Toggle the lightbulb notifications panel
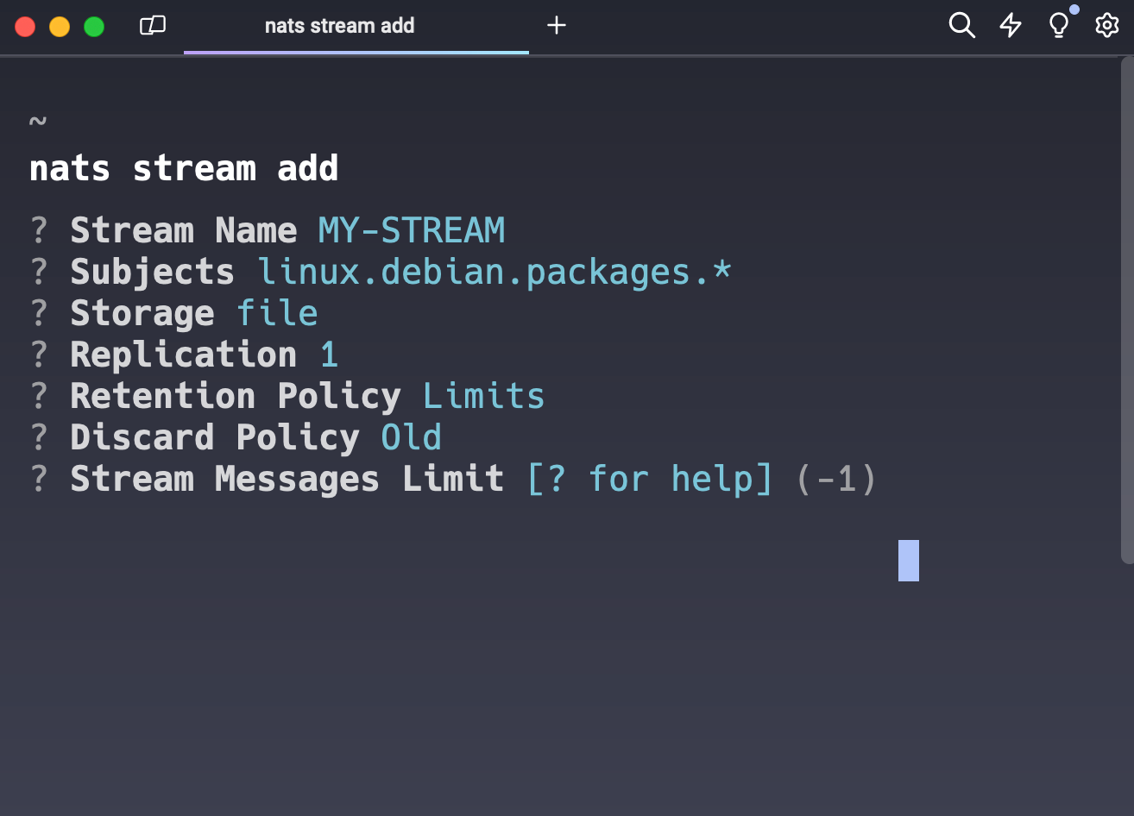This screenshot has width=1134, height=816. point(1058,28)
